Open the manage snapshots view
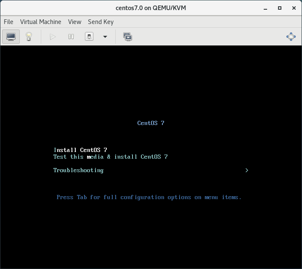 (x=127, y=37)
